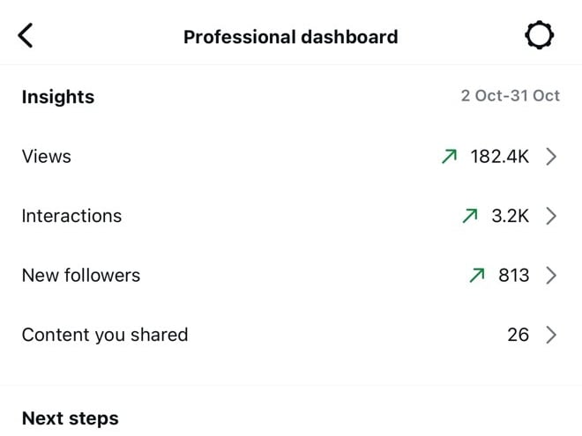Select the New followers row label
The height and width of the screenshot is (436, 582).
click(x=81, y=276)
